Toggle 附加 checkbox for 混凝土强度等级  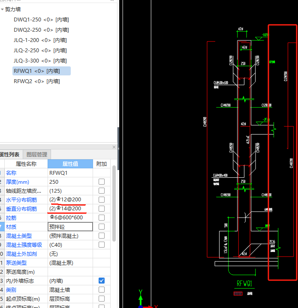(102, 245)
